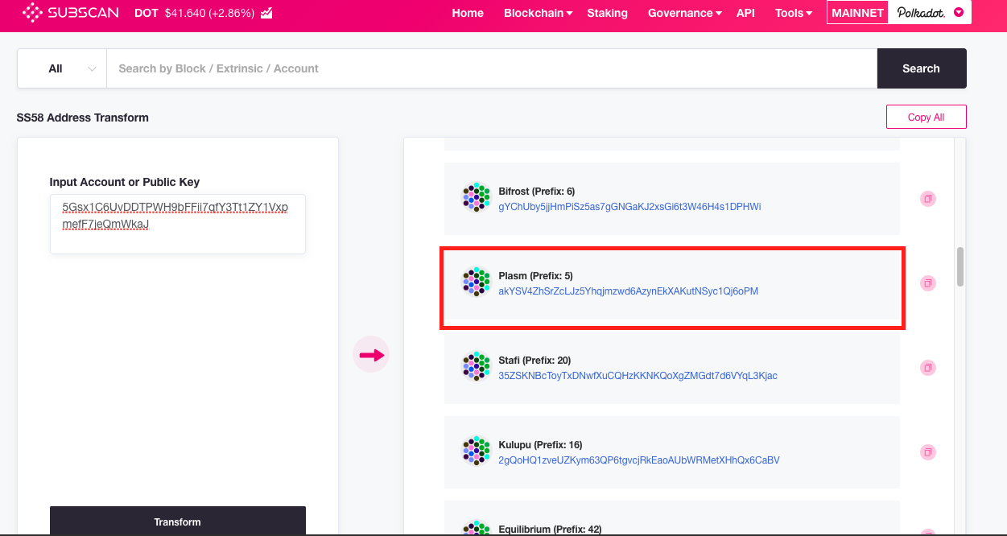Click the Transform button
The image size is (1007, 536).
[x=178, y=521]
